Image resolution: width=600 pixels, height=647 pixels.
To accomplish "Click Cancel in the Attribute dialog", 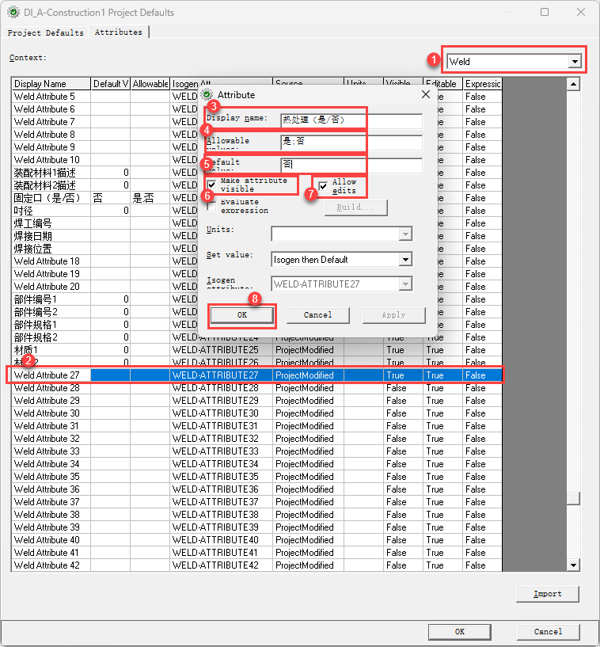I will (x=317, y=315).
